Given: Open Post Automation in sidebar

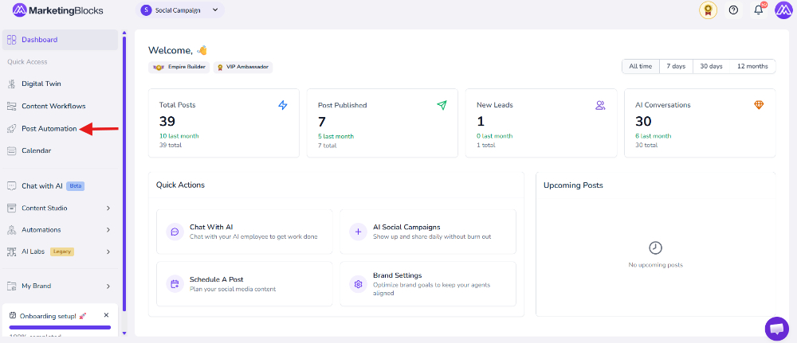Looking at the screenshot, I should click(x=49, y=129).
